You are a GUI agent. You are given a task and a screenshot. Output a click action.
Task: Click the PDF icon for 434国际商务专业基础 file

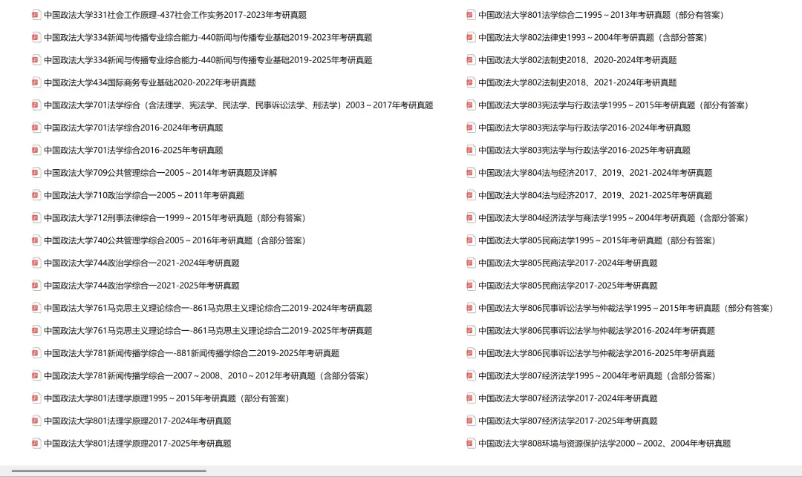pyautogui.click(x=36, y=82)
